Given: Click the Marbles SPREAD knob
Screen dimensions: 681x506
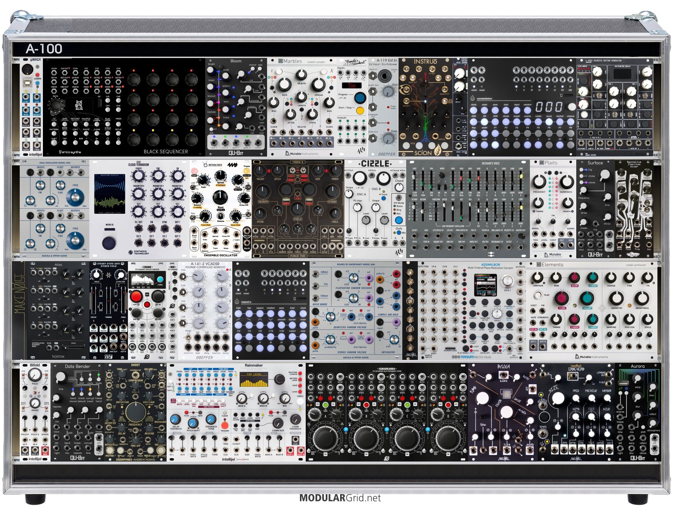Looking at the screenshot, I should tap(318, 84).
